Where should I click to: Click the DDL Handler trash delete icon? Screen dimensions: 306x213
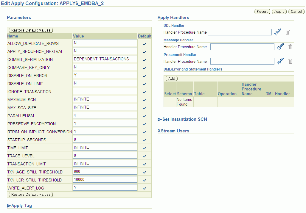click(288, 32)
